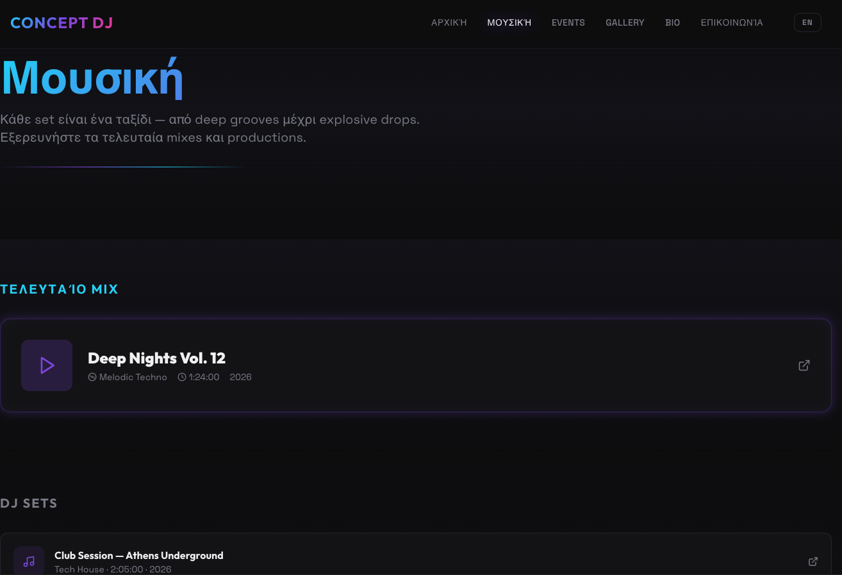
Task: Open the BIO nav link
Action: (672, 22)
